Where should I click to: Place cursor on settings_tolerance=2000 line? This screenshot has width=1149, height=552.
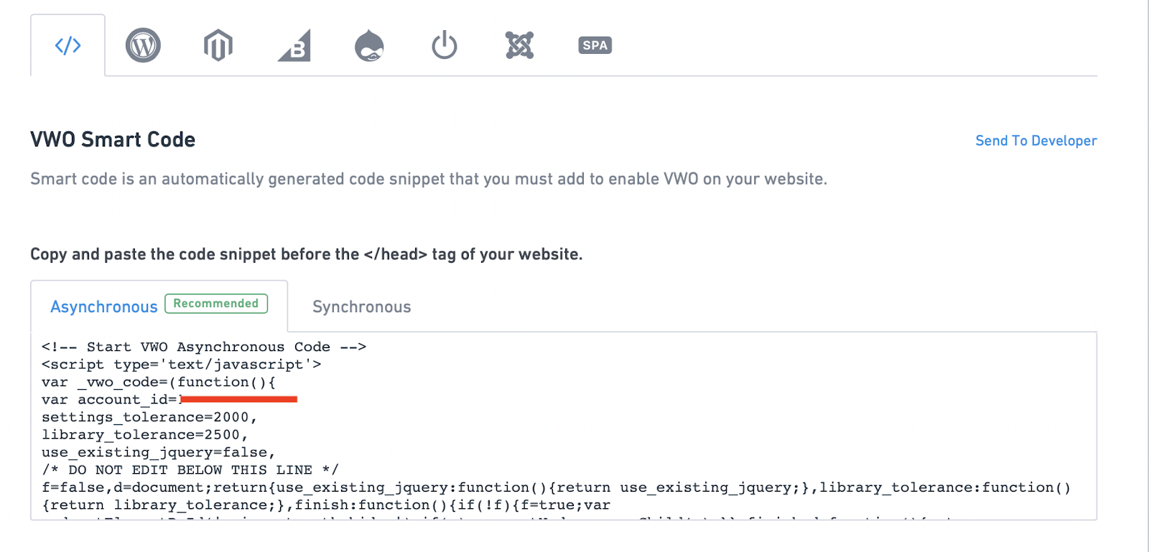pos(149,417)
